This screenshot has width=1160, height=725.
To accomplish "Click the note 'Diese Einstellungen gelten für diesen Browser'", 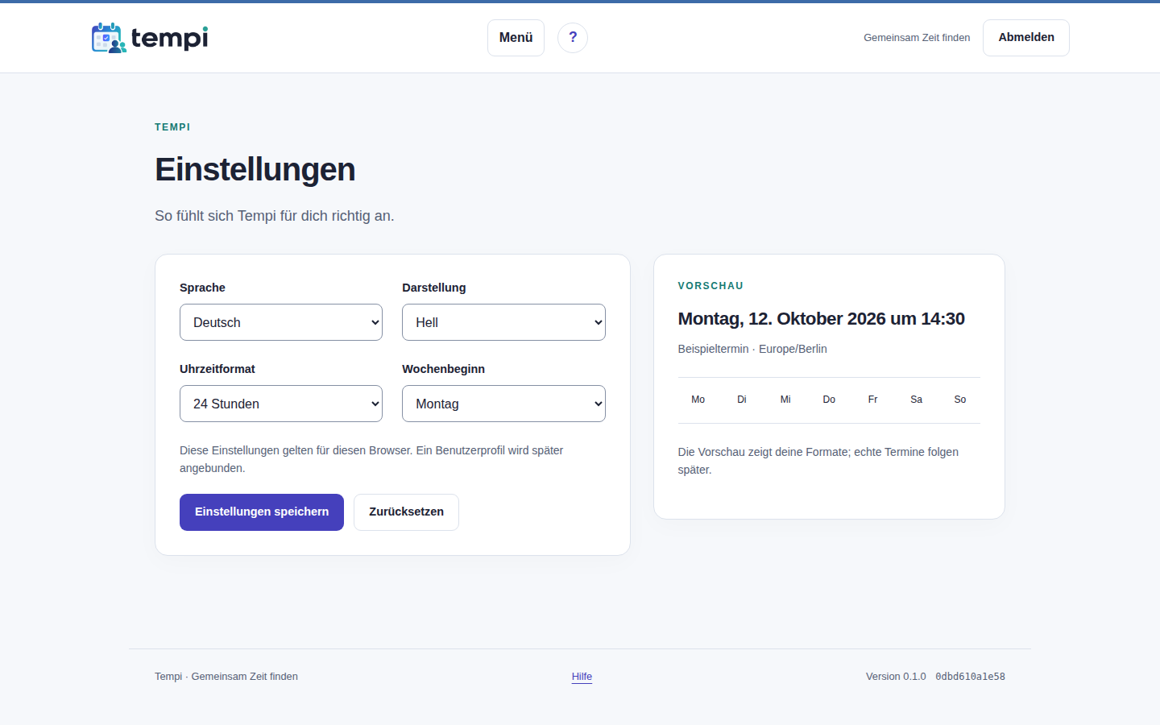I will tap(296, 450).
